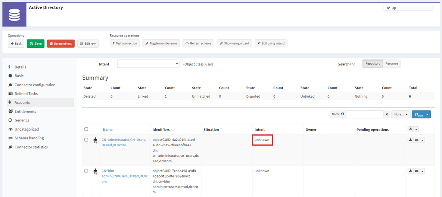Click owner-change arrows icon for CN=idm admin row
Viewport: 442px width, 197px height.
point(417,171)
